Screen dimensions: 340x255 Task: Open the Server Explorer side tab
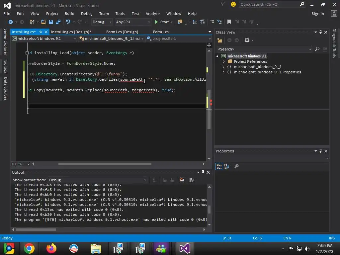pyautogui.click(x=5, y=42)
